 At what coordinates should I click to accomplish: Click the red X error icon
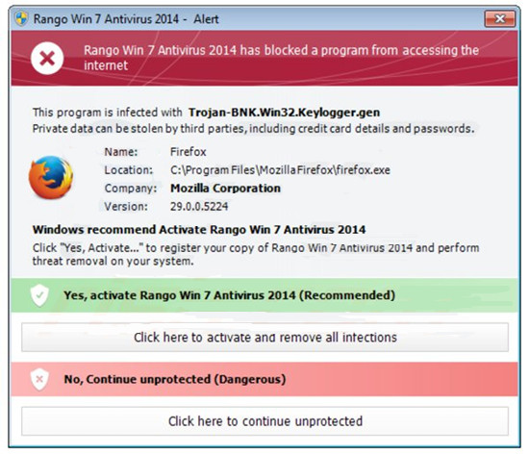click(x=47, y=58)
